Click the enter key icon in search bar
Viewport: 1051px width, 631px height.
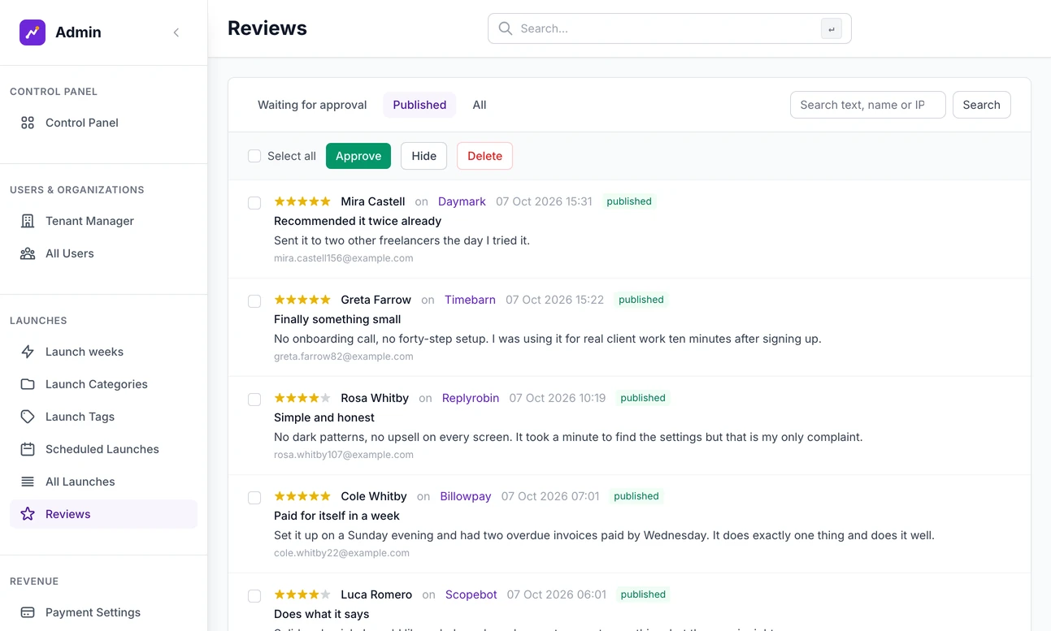[832, 29]
